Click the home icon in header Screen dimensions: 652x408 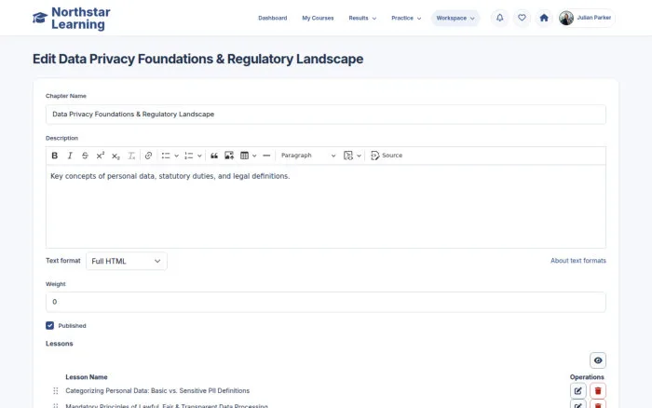(544, 18)
